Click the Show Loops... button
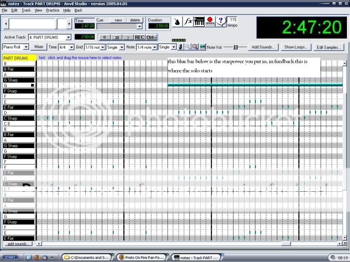Viewport: 350px width, 262px height. click(x=296, y=47)
